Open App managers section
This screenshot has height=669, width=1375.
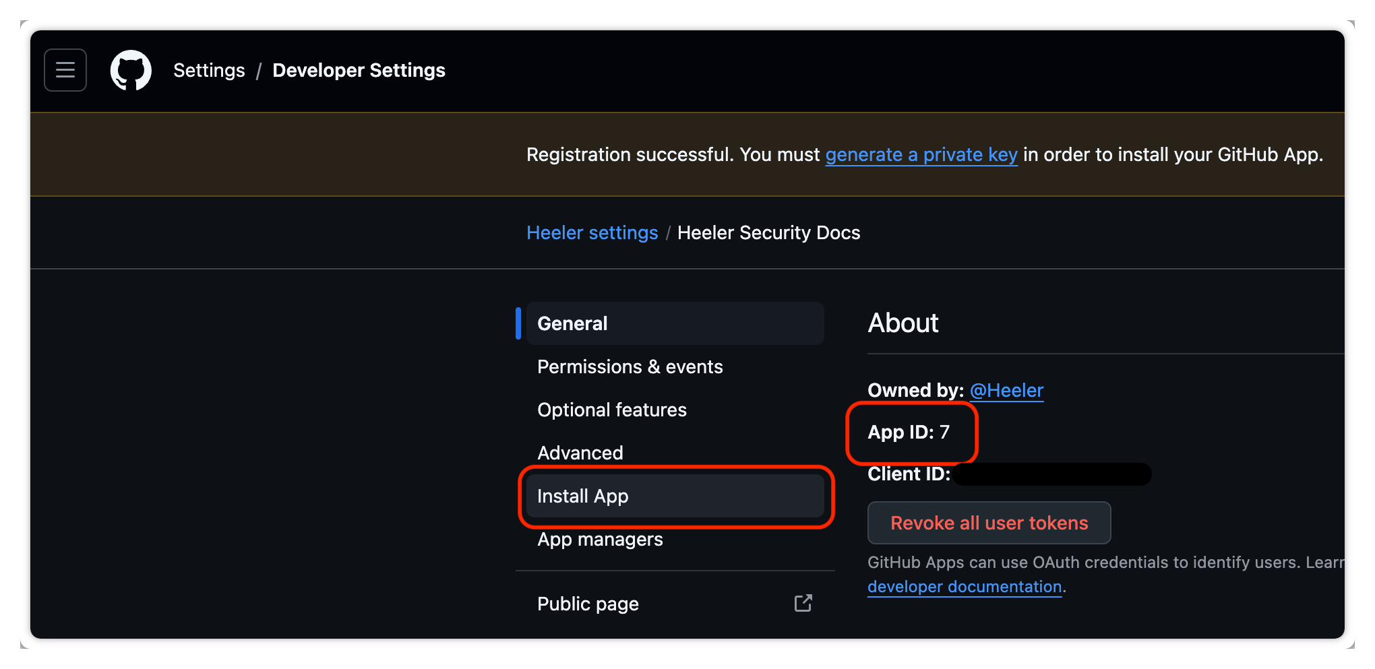[675, 539]
